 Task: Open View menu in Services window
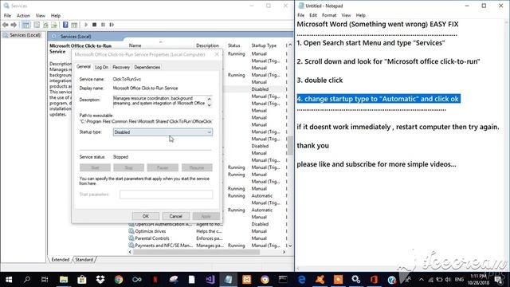pos(41,16)
